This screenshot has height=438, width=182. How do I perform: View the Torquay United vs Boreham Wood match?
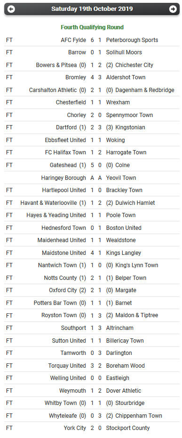pos(92,366)
